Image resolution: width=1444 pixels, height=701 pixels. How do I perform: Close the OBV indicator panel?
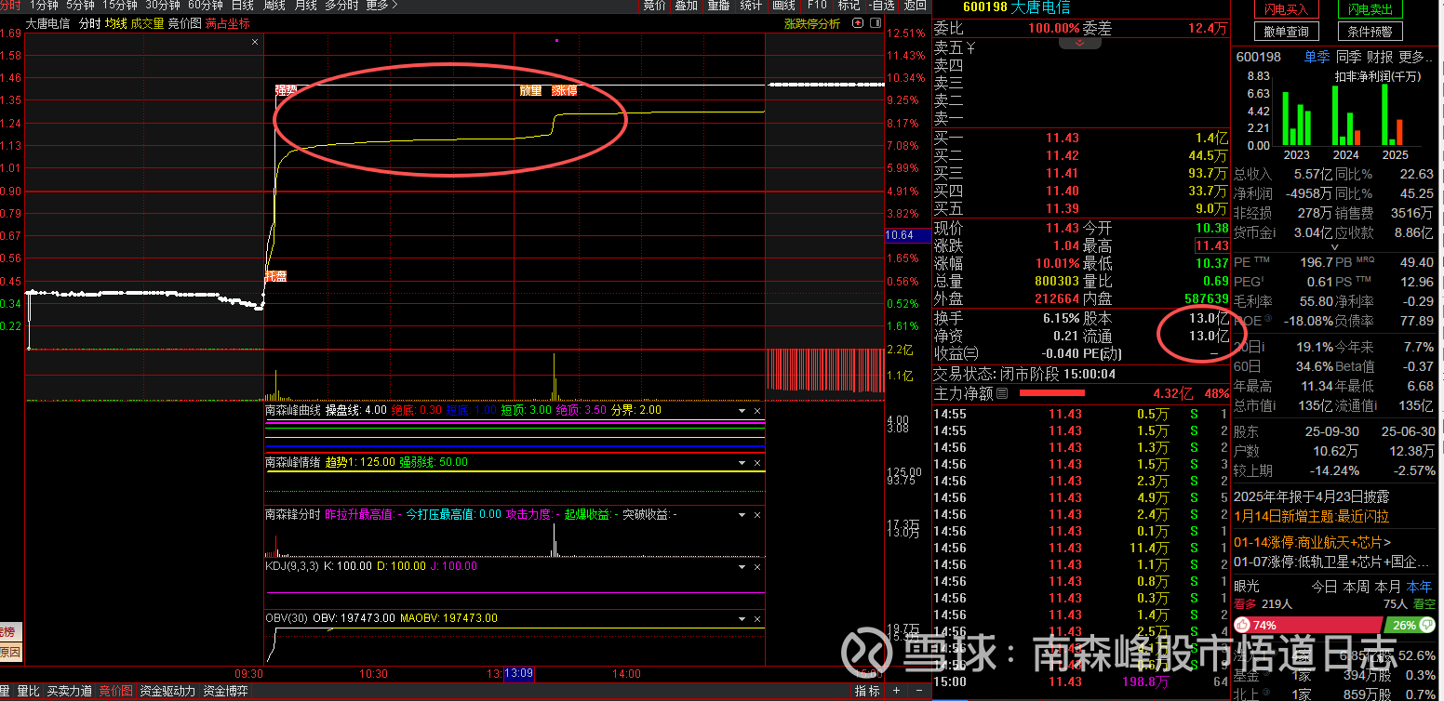point(756,618)
